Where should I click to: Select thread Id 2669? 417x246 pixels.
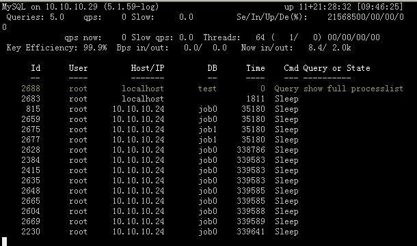(x=31, y=221)
